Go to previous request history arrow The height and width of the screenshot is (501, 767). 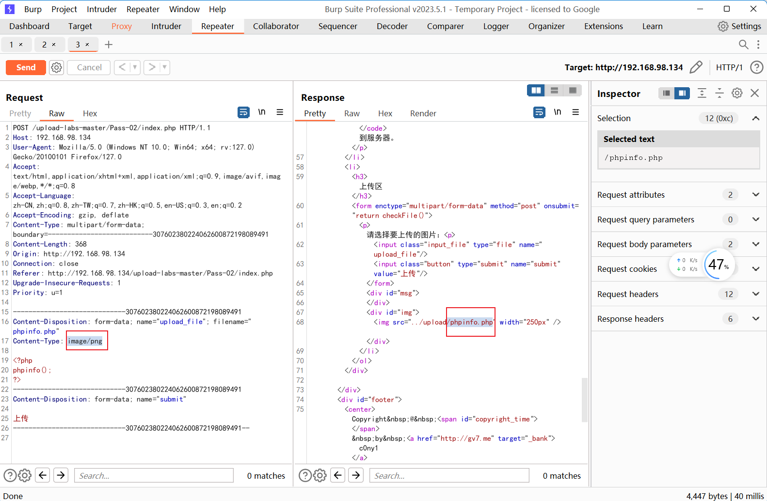(x=122, y=67)
